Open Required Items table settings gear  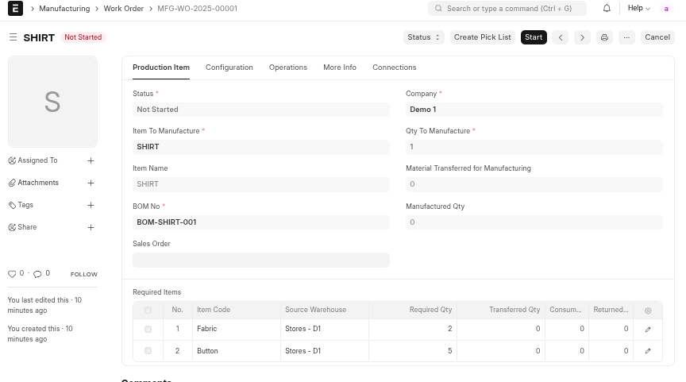[648, 311]
